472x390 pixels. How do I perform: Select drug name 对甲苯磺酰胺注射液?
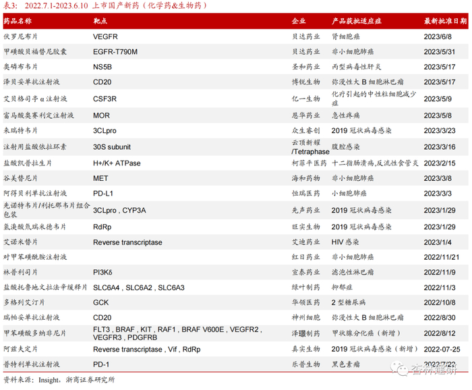click(35, 257)
